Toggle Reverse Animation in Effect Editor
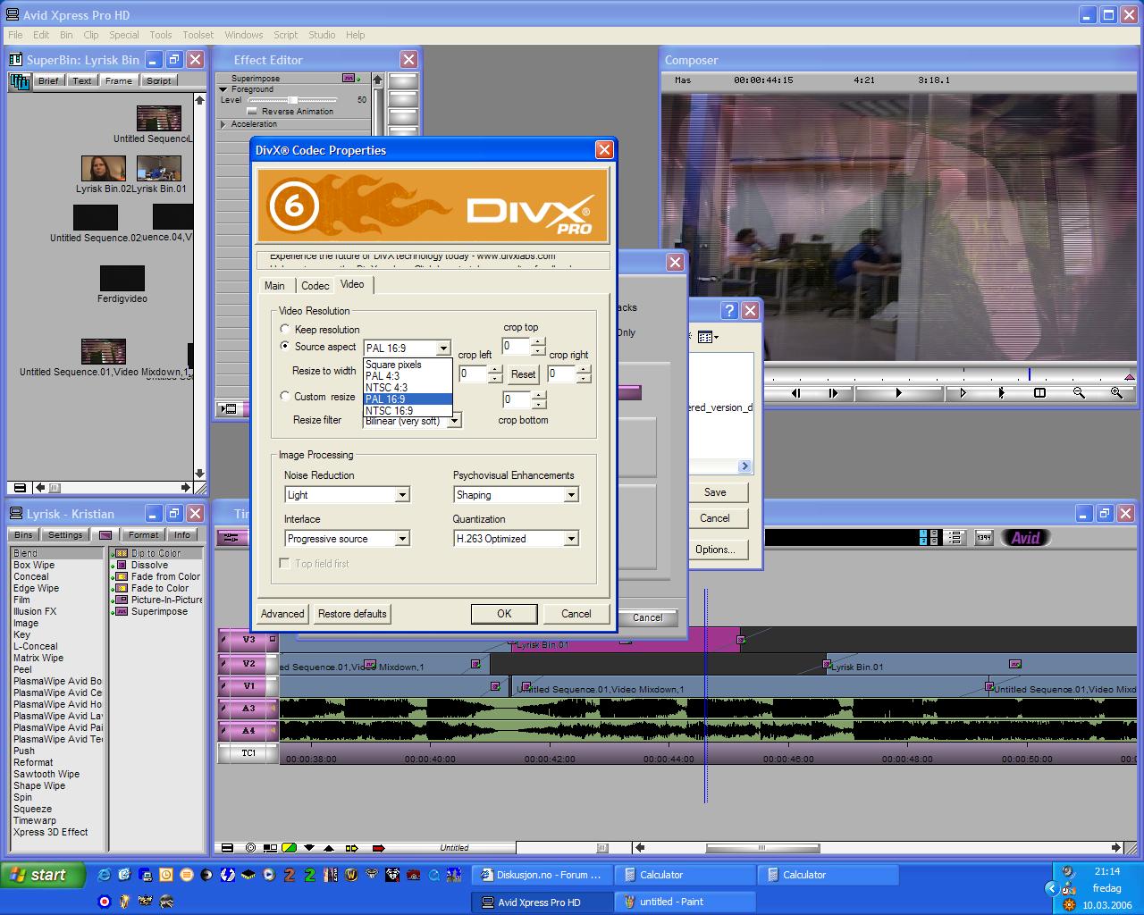Viewport: 1144px width, 915px height. (x=254, y=112)
